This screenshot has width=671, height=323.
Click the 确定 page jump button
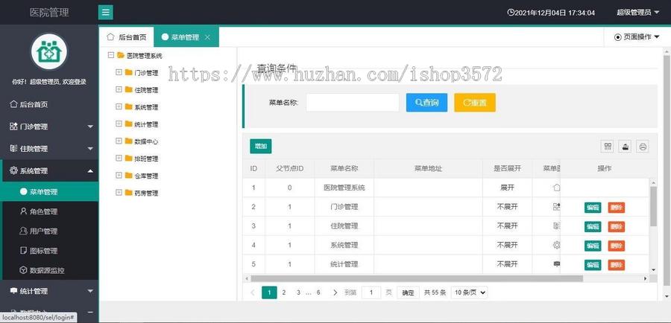(408, 292)
